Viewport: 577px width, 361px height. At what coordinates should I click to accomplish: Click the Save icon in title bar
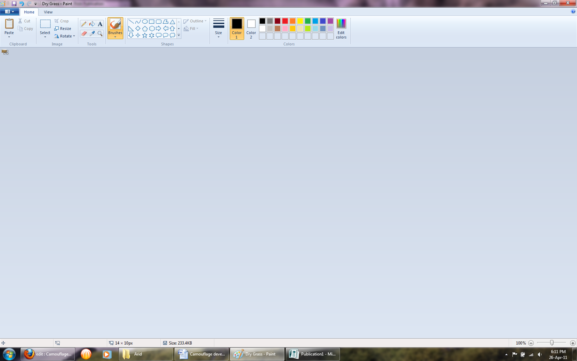(x=14, y=3)
